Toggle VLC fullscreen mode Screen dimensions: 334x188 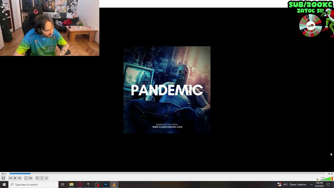pyautogui.click(x=26, y=178)
